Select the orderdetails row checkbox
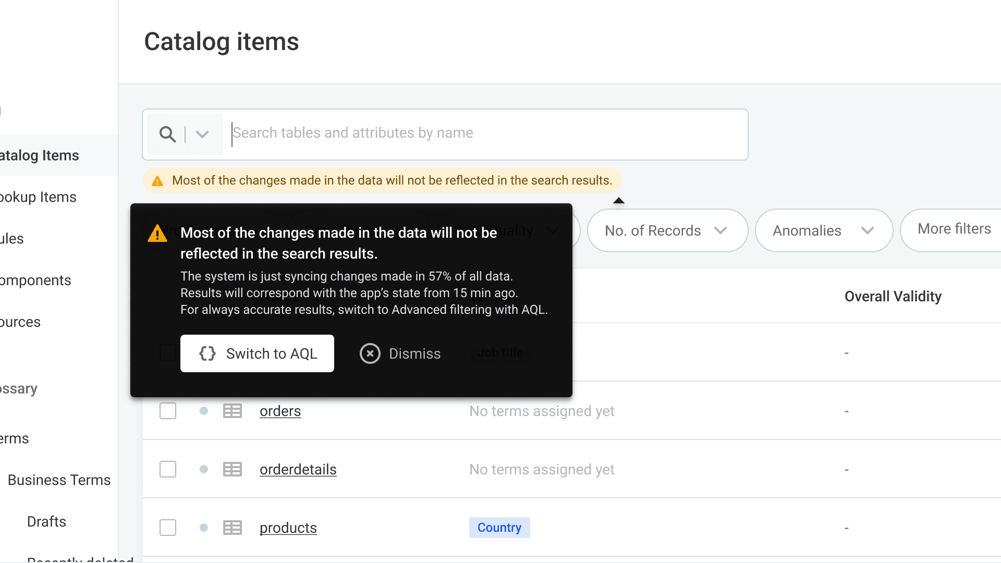Image resolution: width=1001 pixels, height=563 pixels. tap(168, 470)
